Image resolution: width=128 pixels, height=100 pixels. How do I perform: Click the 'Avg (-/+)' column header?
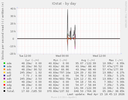pos(88,60)
